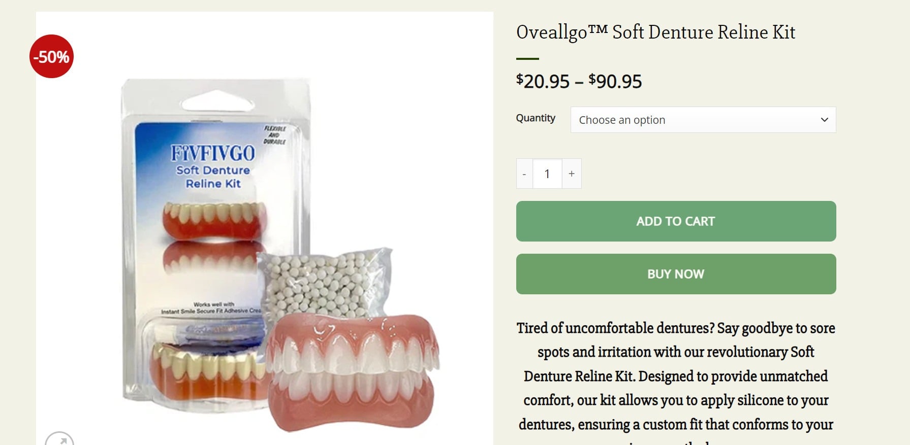Increase quantity with the plus button
This screenshot has height=445, width=910.
pos(572,174)
